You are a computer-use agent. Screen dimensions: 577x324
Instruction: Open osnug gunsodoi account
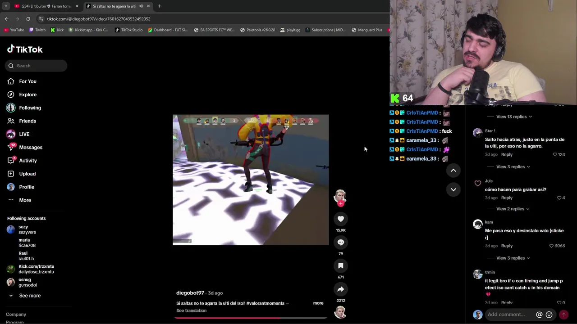(27, 282)
